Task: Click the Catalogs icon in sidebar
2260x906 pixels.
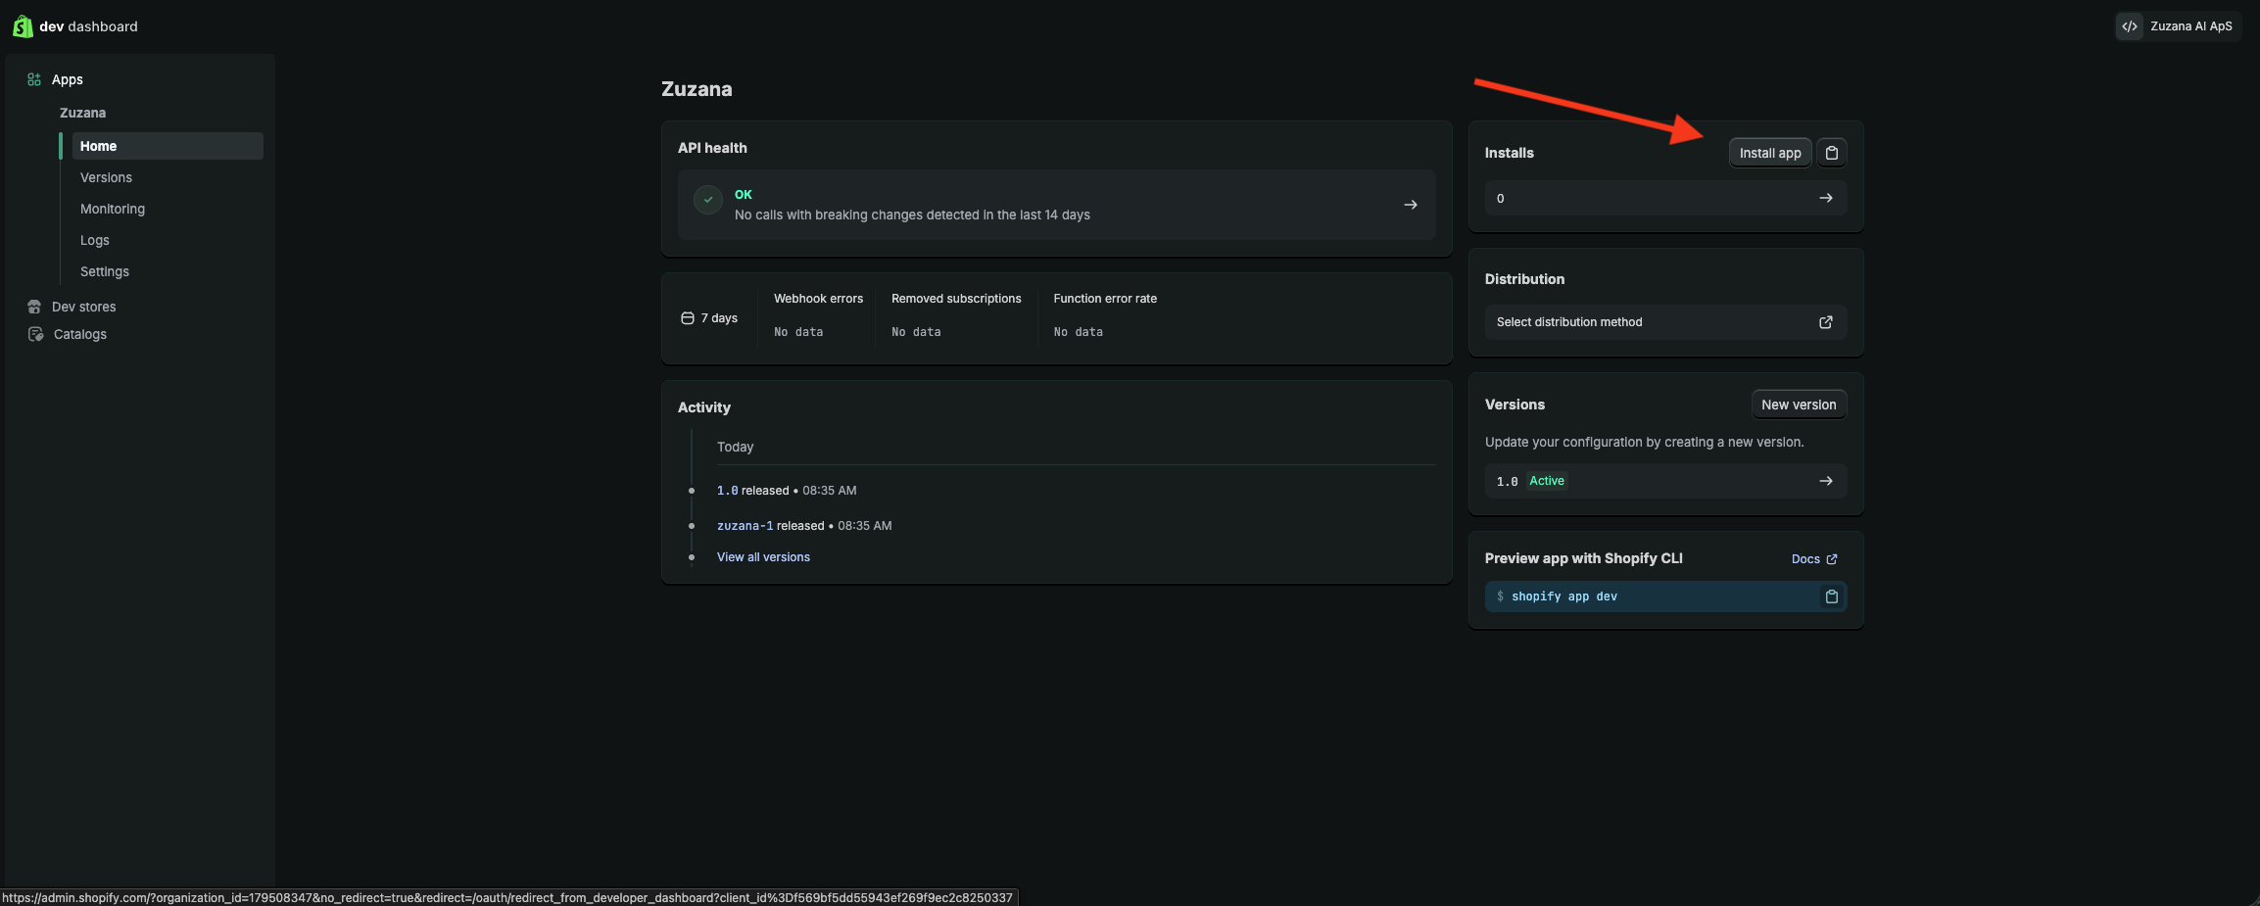Action: [35, 334]
